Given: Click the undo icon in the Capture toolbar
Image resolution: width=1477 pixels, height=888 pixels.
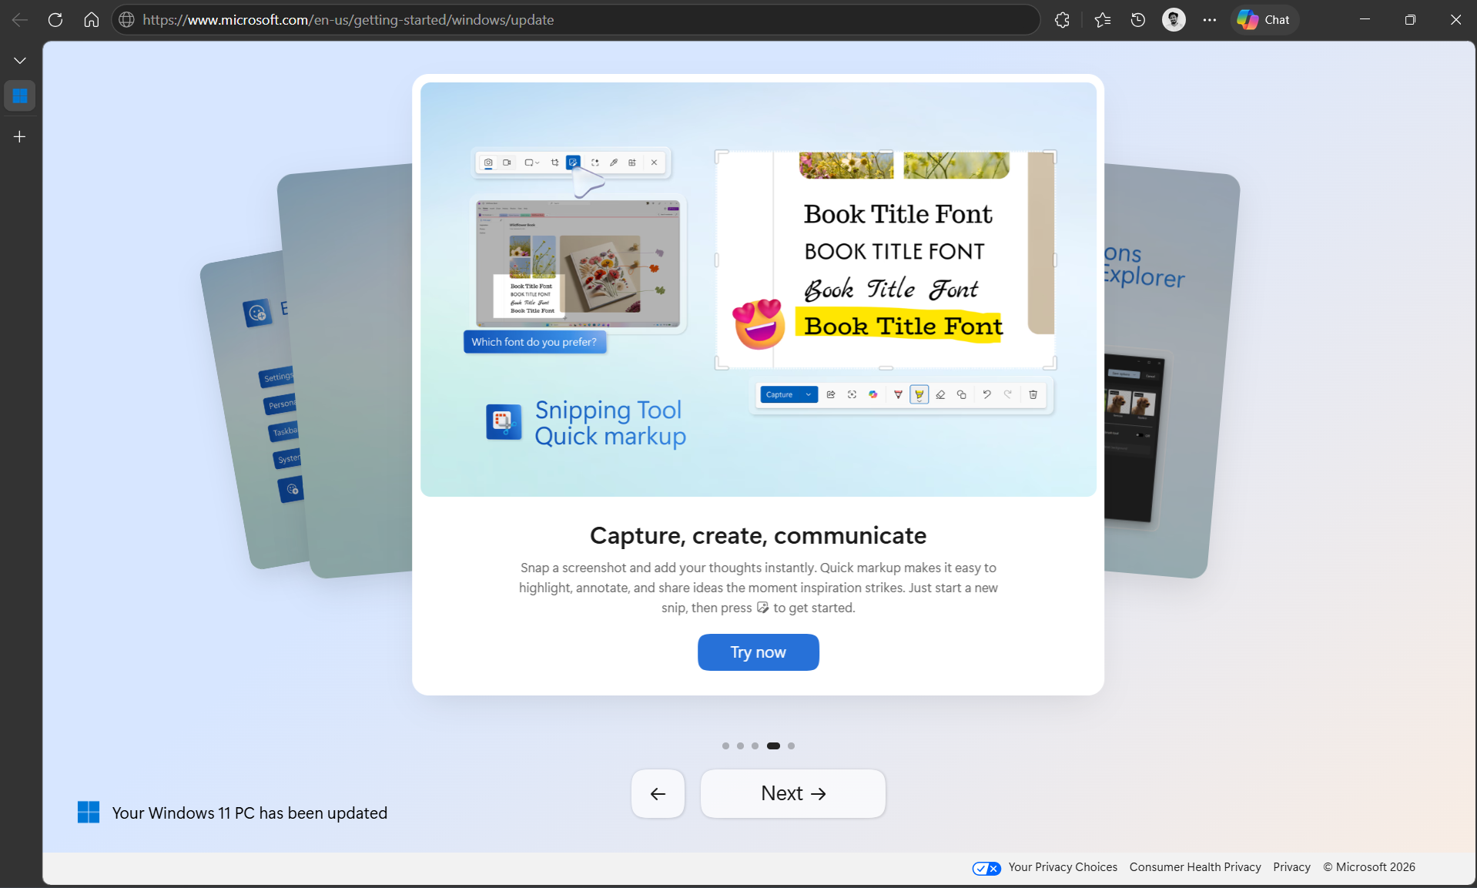Looking at the screenshot, I should 986,394.
